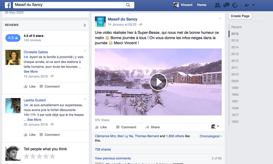The height and width of the screenshot is (164, 273).
Task: Open Thomas Bernard's profile link
Action: pos(147,136)
